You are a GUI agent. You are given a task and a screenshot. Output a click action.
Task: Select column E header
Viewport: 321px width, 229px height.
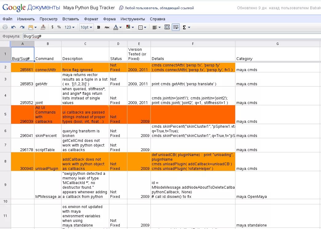(x=139, y=44)
